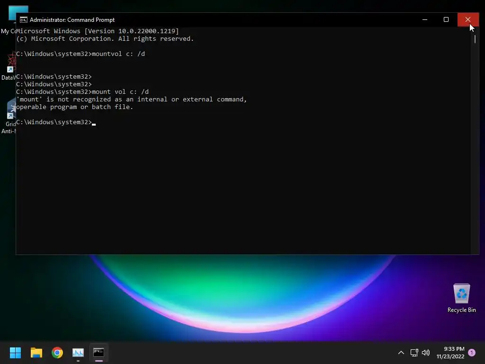Open the notification badge showing 1

click(472, 353)
